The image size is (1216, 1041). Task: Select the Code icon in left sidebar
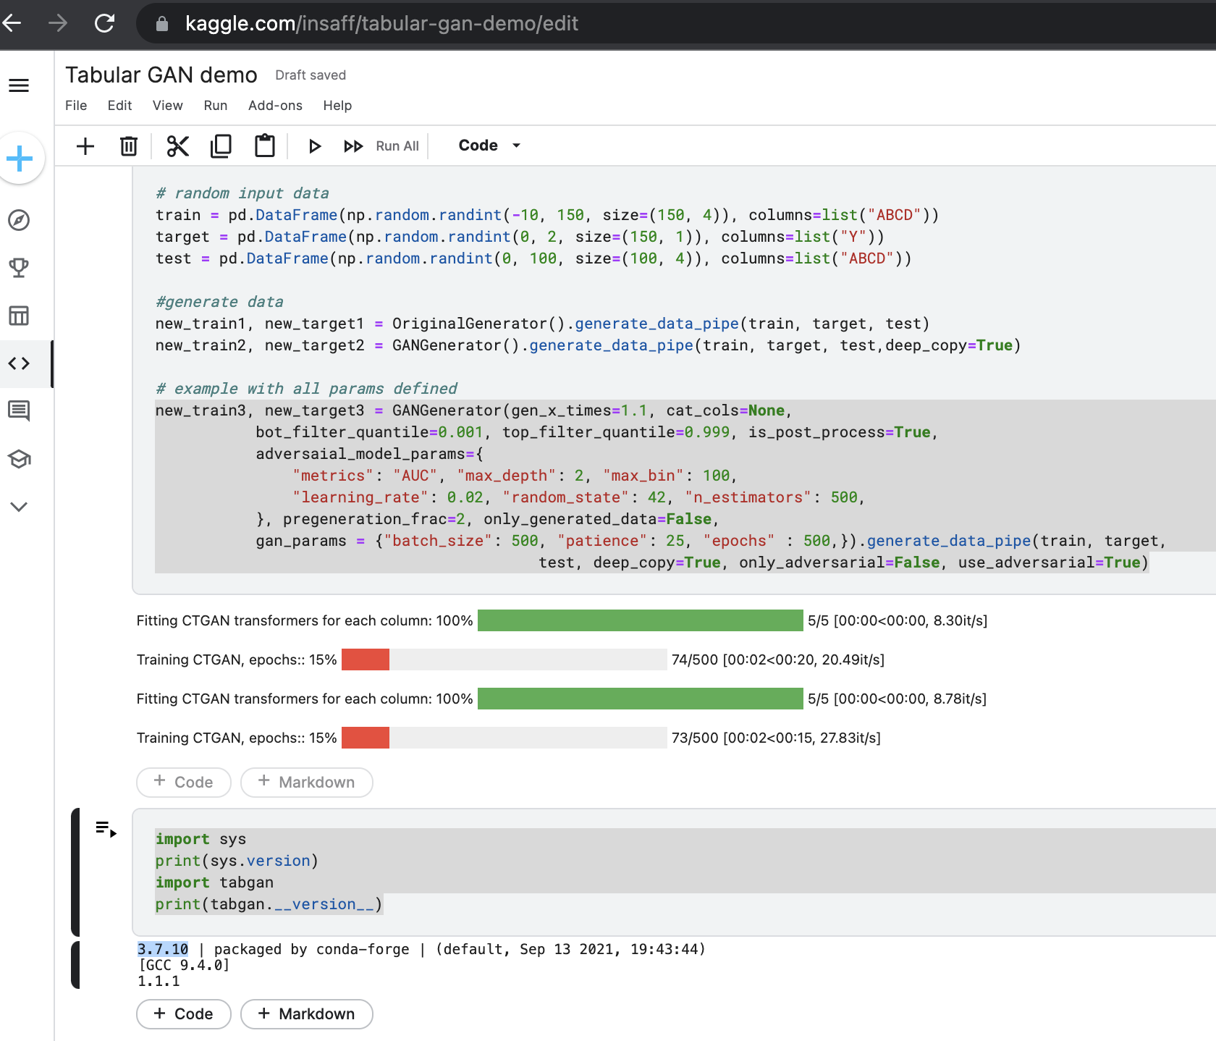[19, 363]
